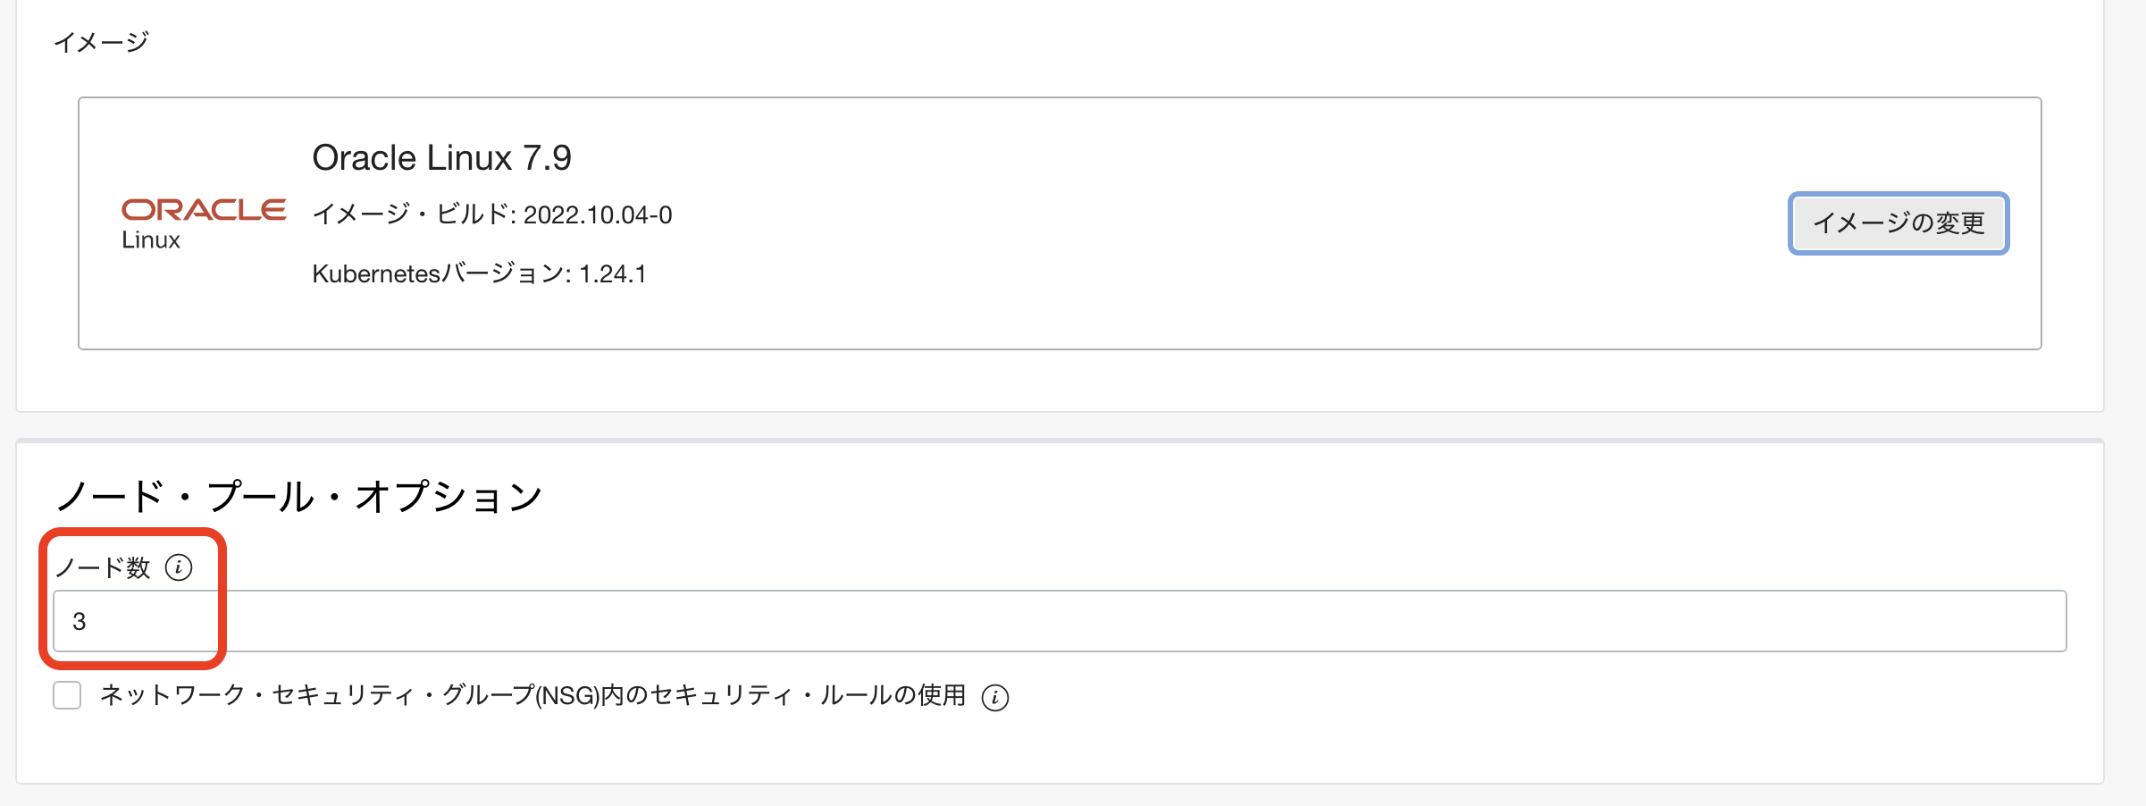Open the ノード数 info tooltip icon

tap(179, 567)
